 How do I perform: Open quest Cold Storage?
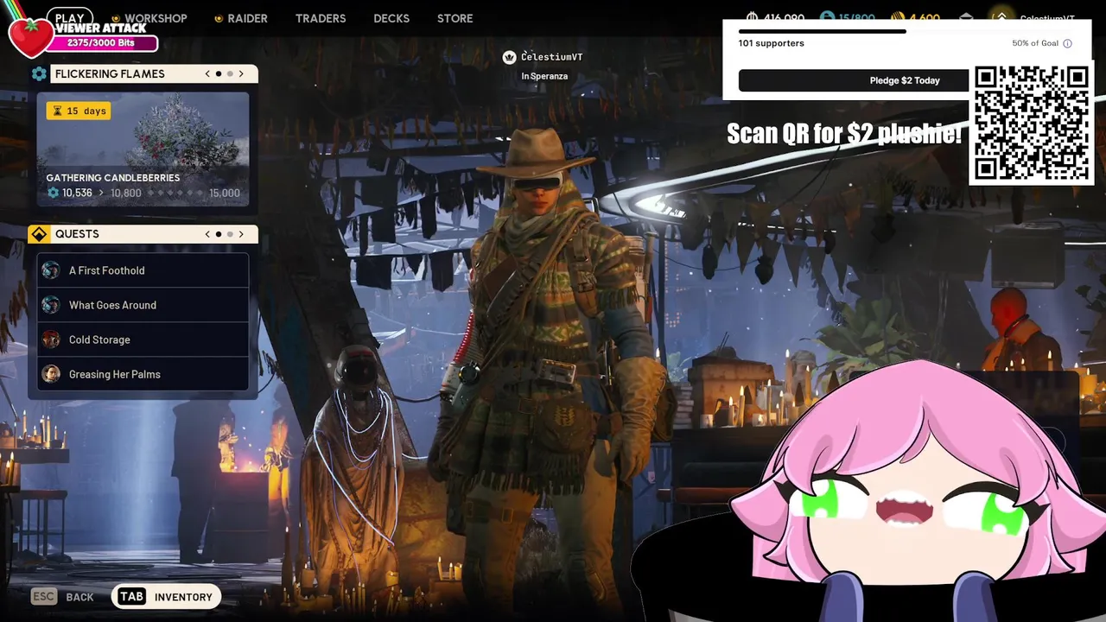(143, 340)
